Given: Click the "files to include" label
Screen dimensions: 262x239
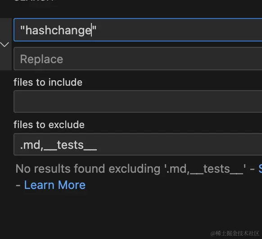Looking at the screenshot, I should [48, 82].
